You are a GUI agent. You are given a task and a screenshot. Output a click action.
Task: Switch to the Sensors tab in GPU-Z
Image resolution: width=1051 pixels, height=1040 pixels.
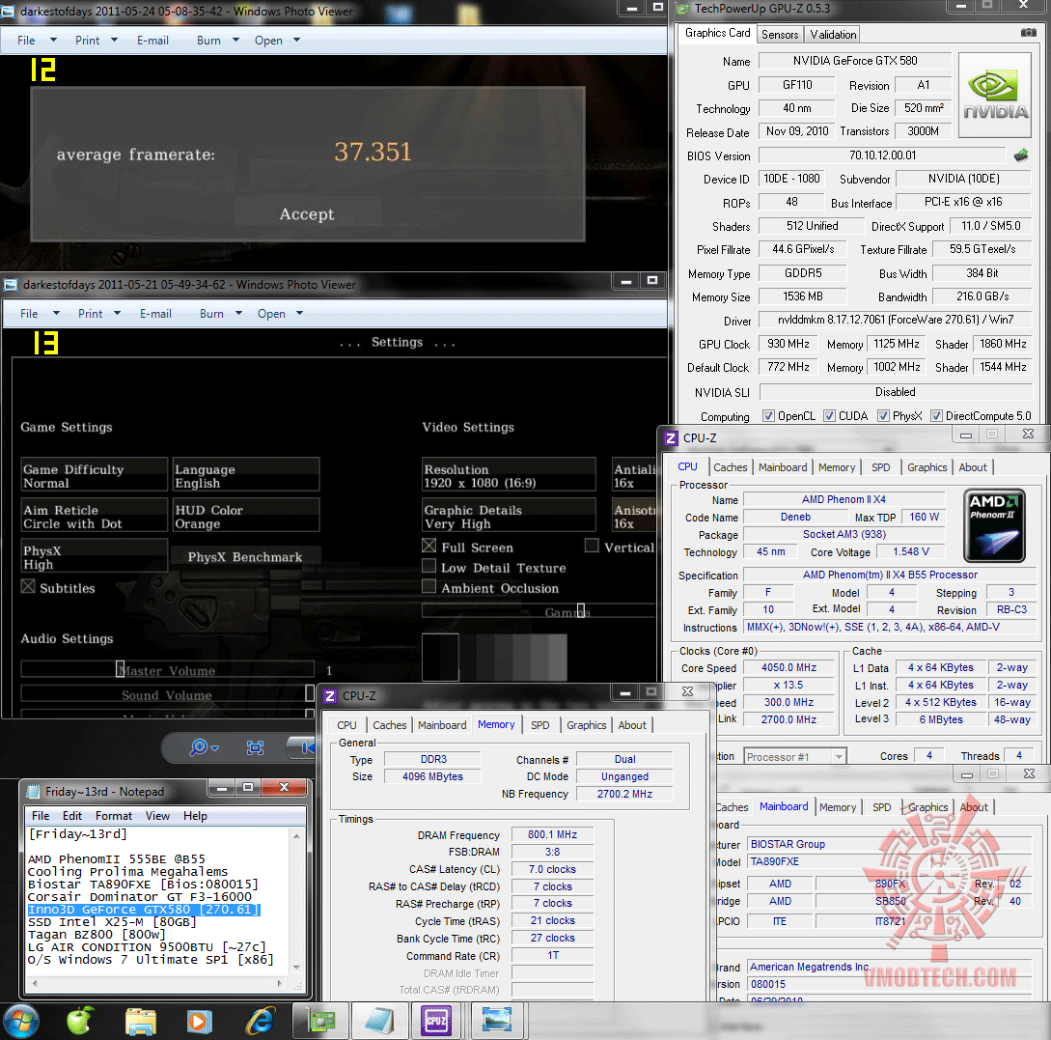(x=780, y=34)
